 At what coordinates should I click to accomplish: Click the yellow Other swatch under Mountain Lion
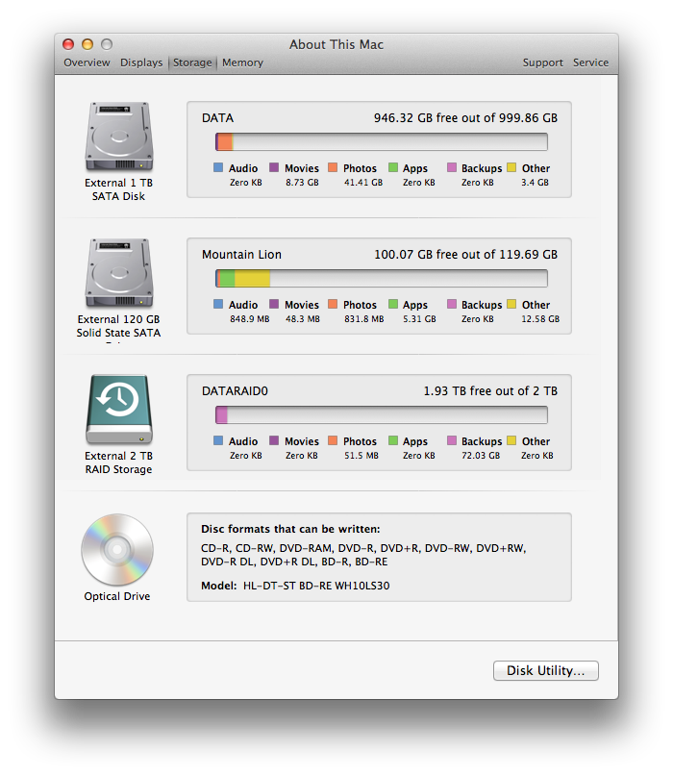(511, 305)
